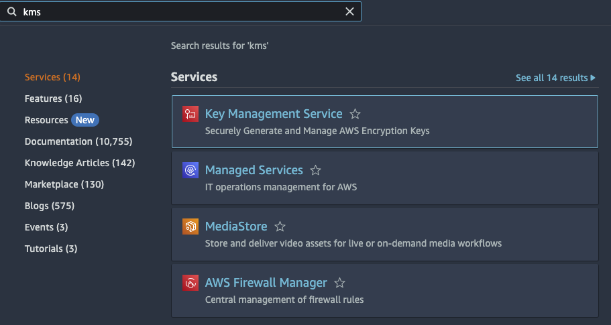
Task: Toggle the AWS Firewall Manager favorite star
Action: [339, 283]
